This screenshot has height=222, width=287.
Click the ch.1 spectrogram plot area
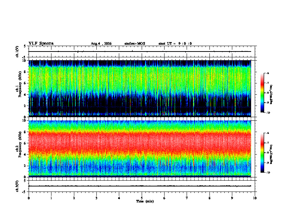[x=140, y=89]
